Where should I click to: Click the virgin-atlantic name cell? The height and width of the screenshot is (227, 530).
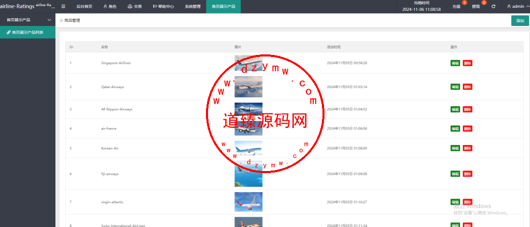click(x=112, y=202)
